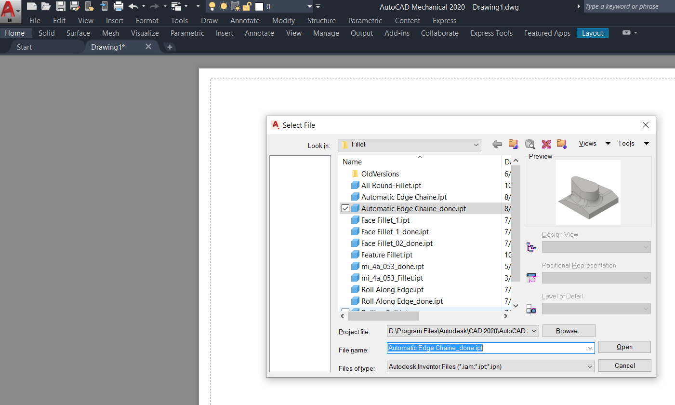Switch to the Solid ribbon tab
The image size is (675, 405).
pyautogui.click(x=47, y=33)
